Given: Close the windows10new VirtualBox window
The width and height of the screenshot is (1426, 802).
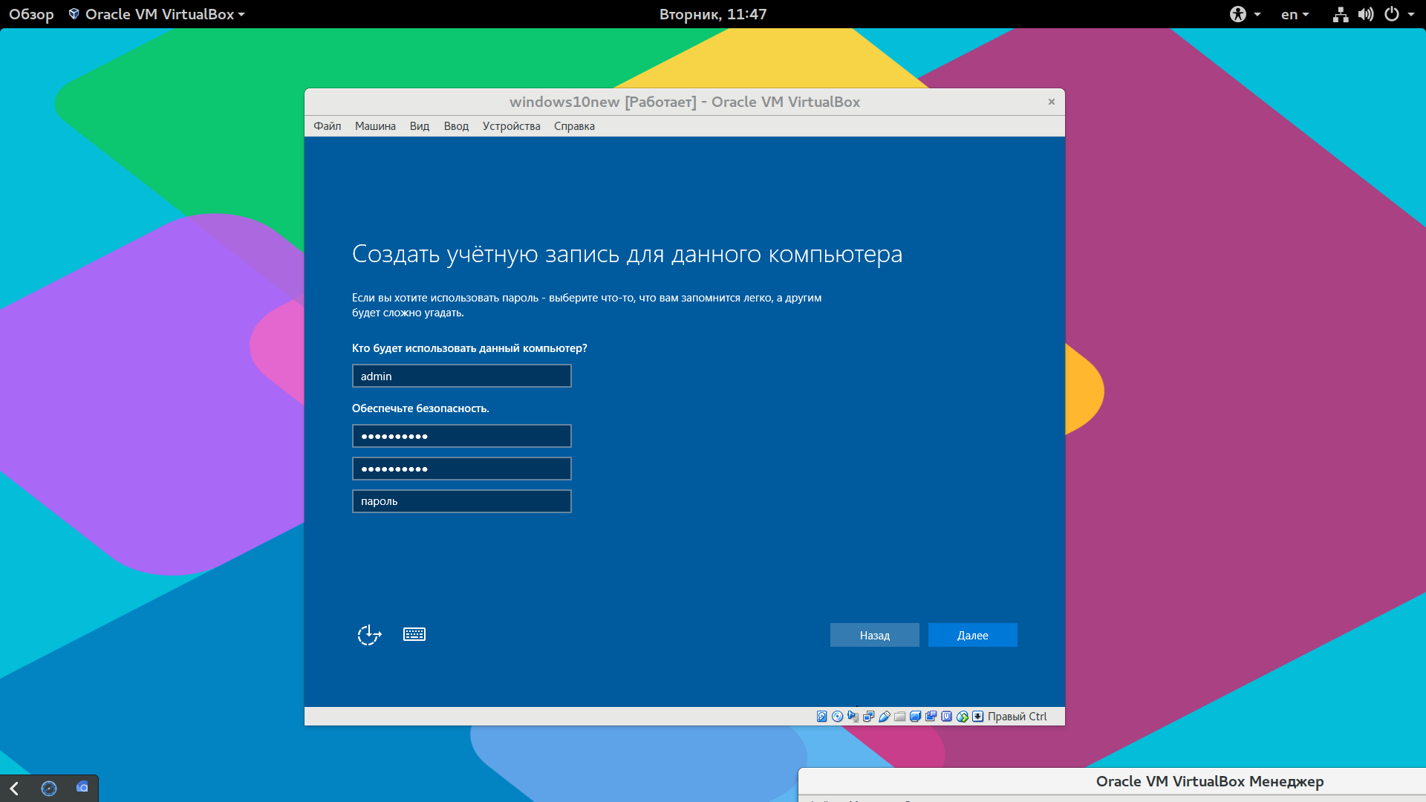Looking at the screenshot, I should click(x=1052, y=102).
